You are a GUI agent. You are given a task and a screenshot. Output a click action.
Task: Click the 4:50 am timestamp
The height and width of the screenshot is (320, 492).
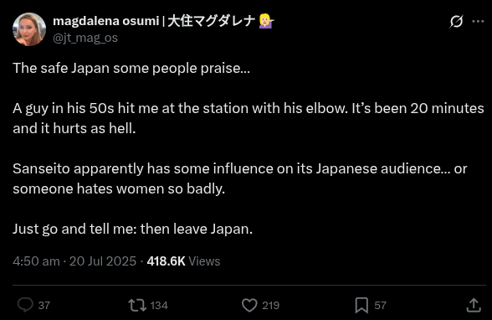(x=36, y=261)
